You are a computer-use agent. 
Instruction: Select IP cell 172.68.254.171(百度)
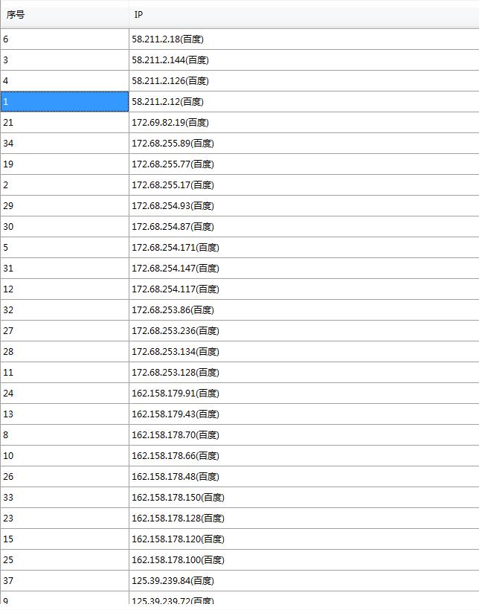(304, 248)
